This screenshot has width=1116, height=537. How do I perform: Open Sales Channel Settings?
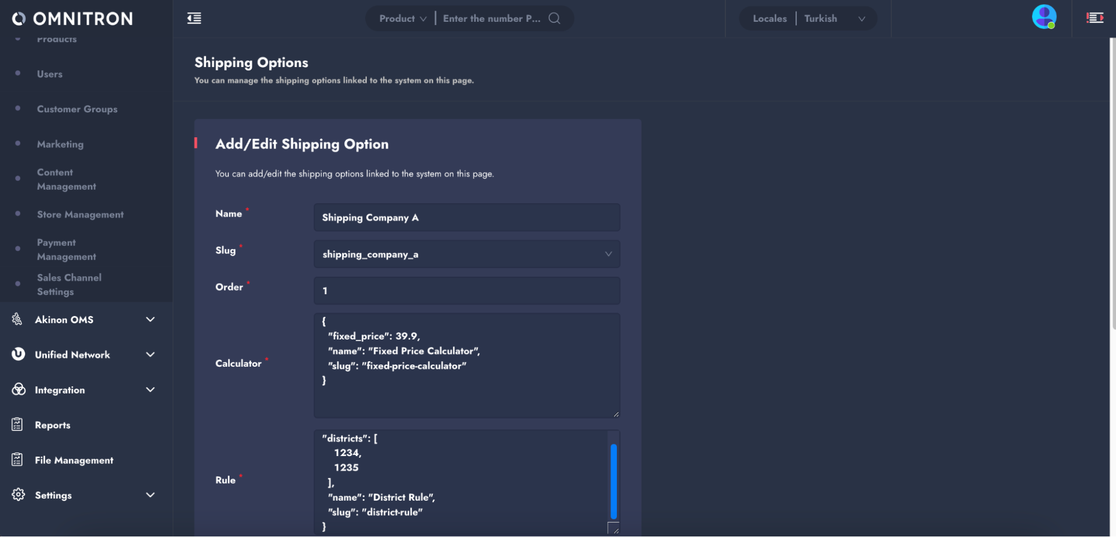point(69,285)
